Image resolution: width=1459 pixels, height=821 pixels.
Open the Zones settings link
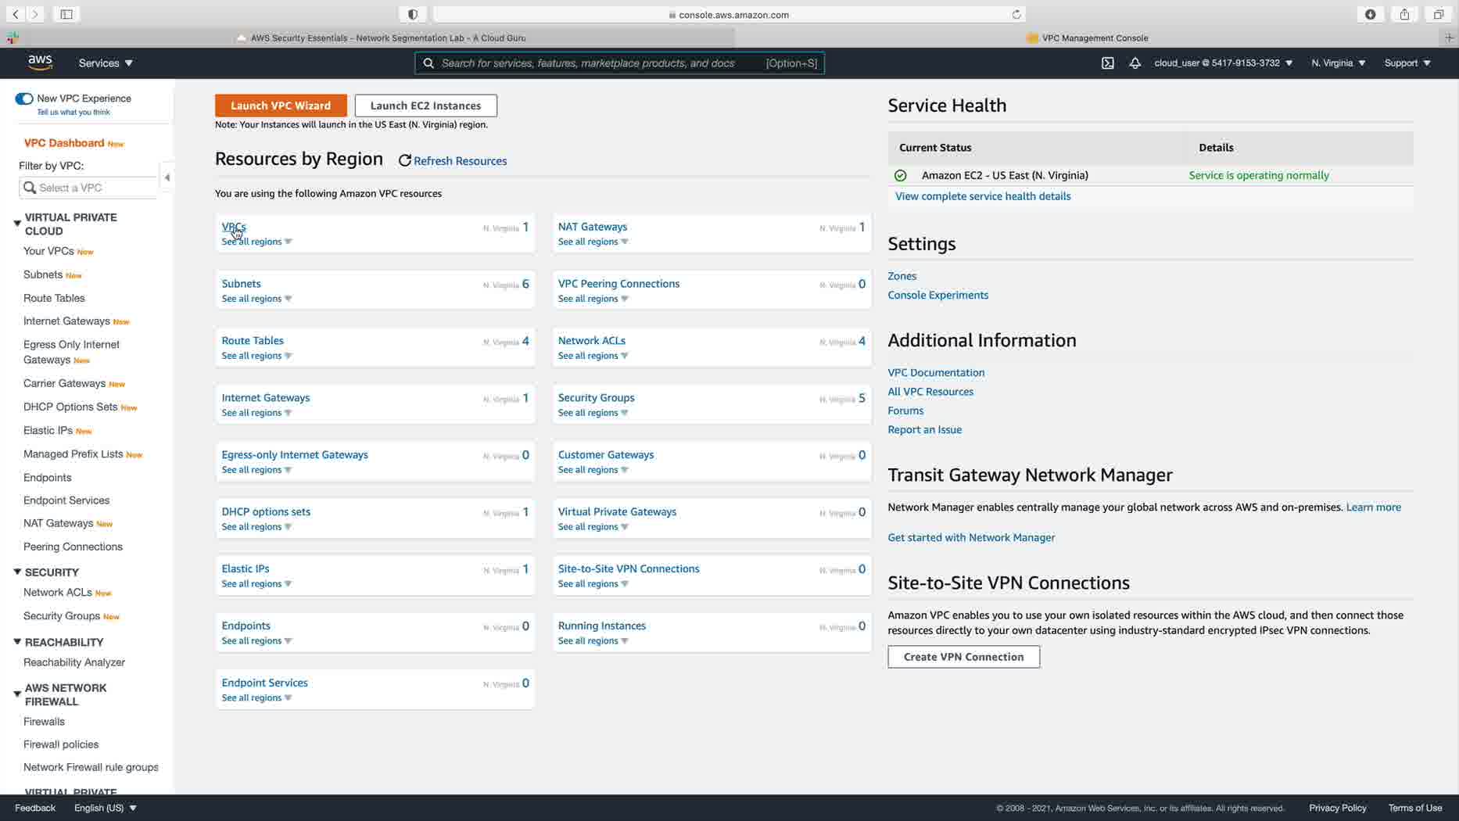[902, 276]
